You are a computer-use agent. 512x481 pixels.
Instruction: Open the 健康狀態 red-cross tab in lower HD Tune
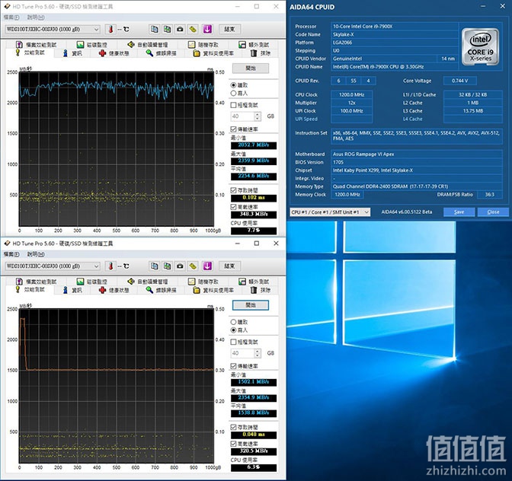114,290
